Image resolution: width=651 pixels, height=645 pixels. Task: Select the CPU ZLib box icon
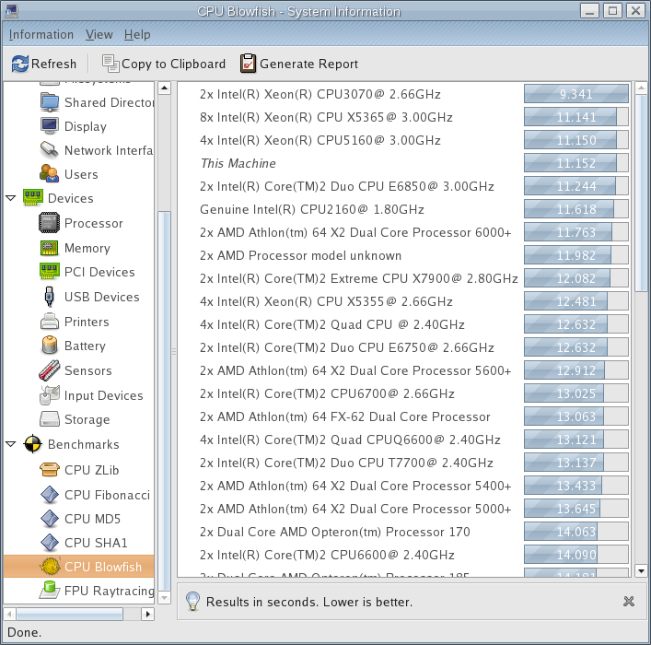(x=50, y=470)
